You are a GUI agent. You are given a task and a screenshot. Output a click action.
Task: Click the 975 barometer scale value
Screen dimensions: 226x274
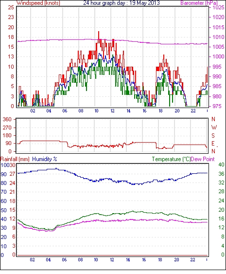(217, 106)
